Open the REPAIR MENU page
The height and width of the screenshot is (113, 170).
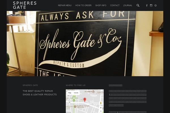pyautogui.click(x=65, y=5)
